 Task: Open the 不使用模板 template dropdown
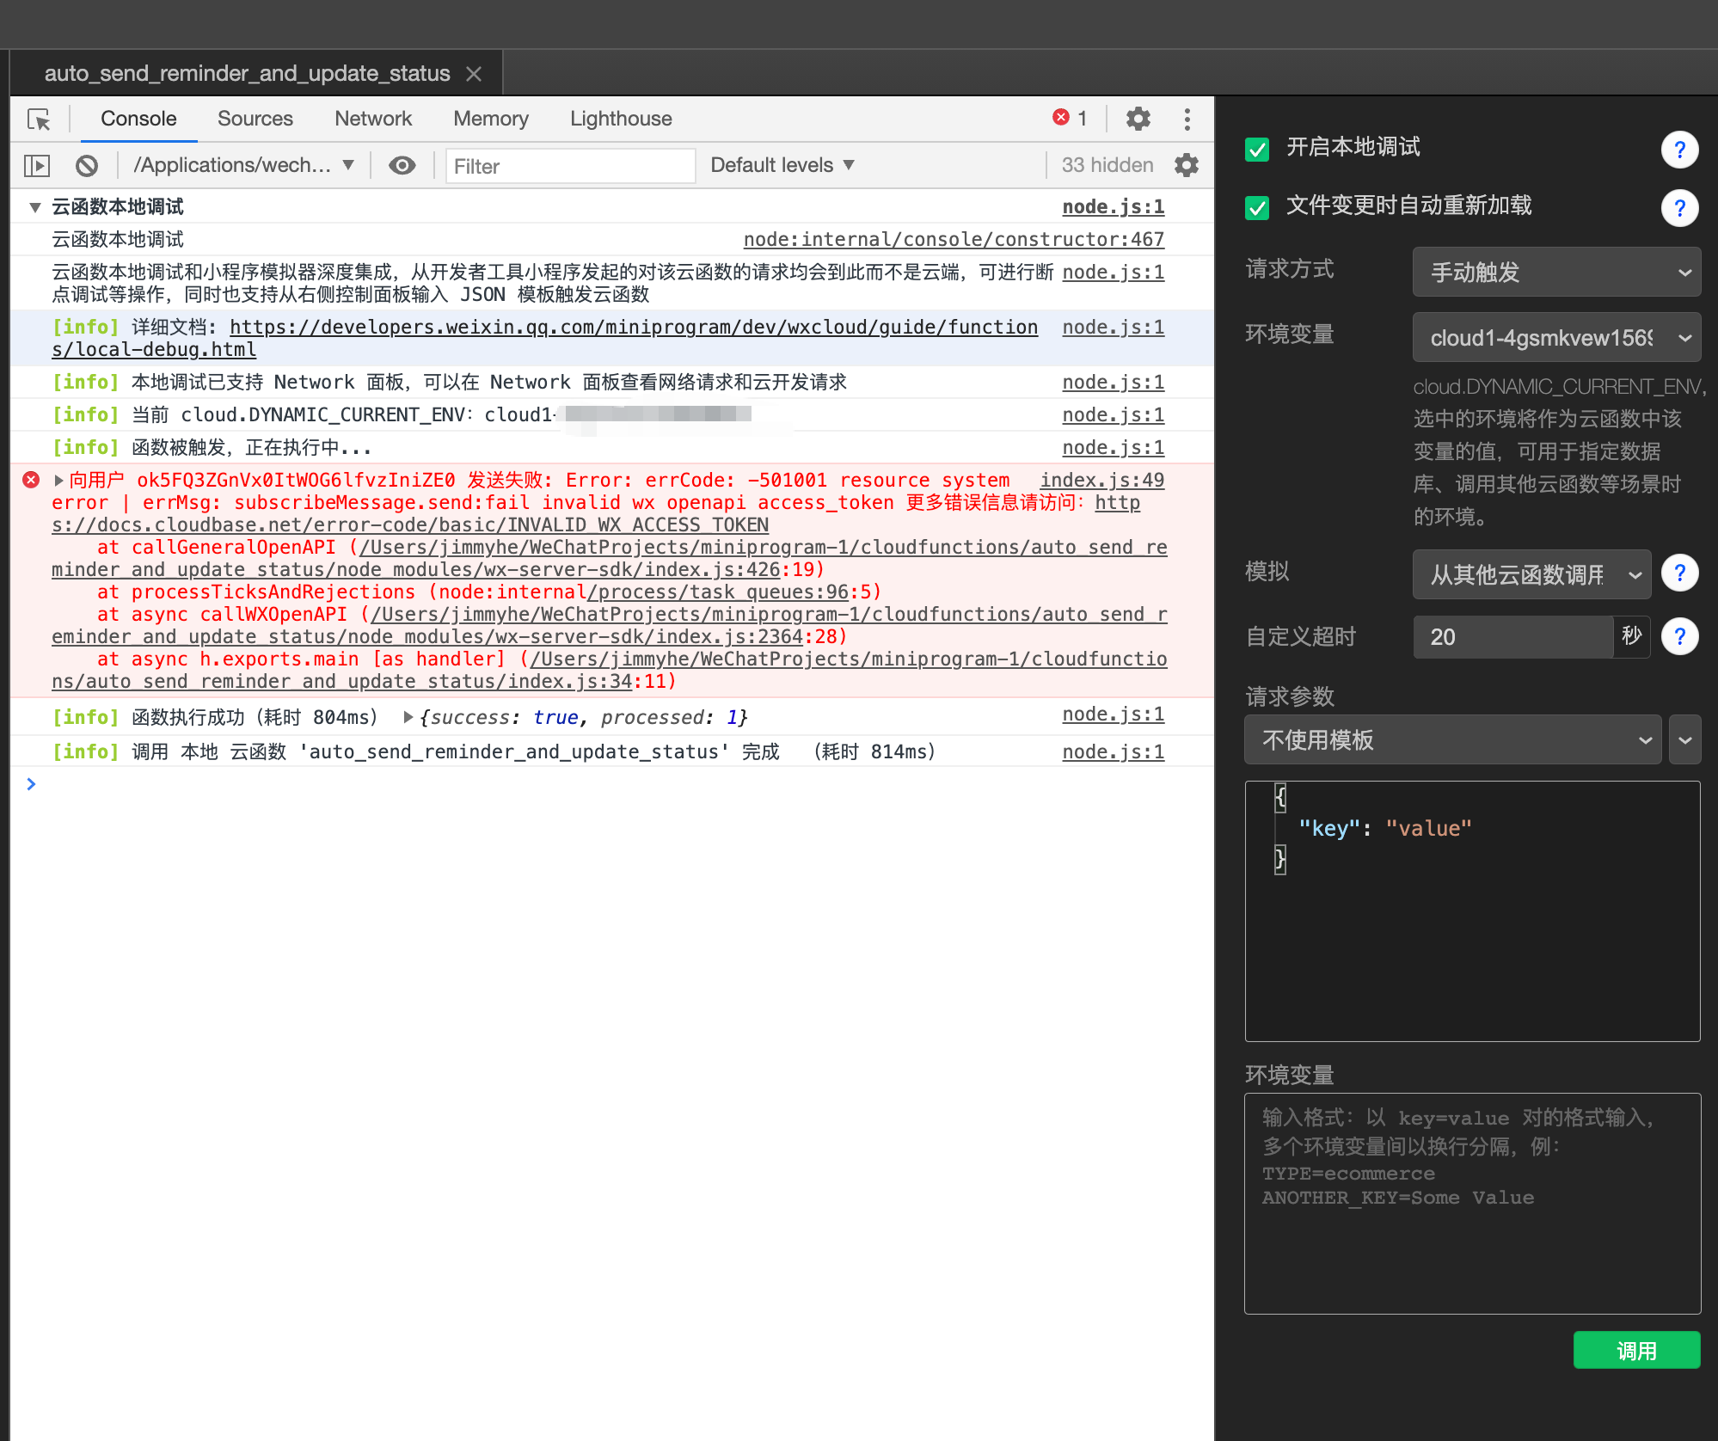tap(1452, 740)
